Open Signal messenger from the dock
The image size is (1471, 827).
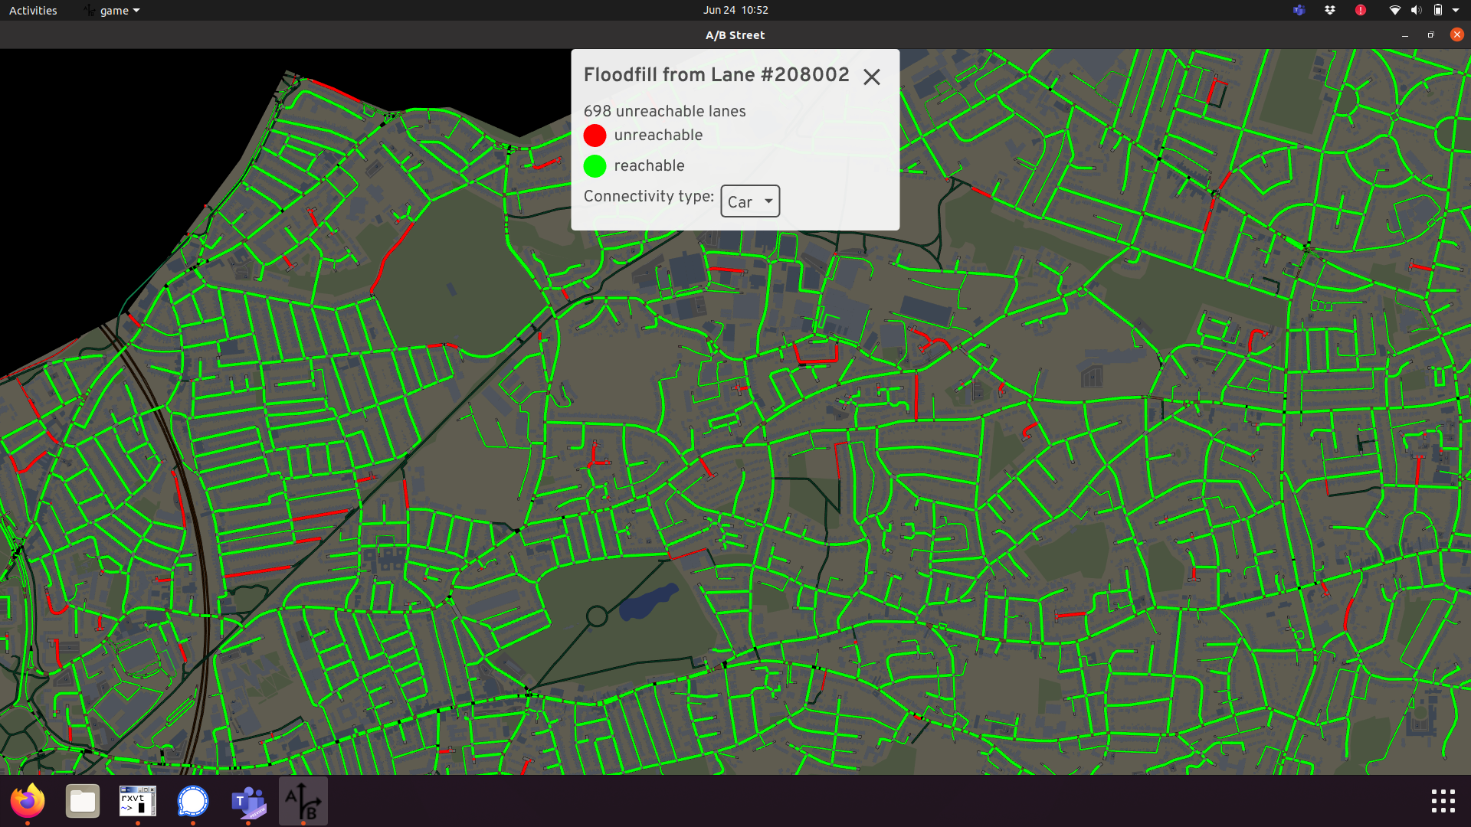(x=193, y=801)
